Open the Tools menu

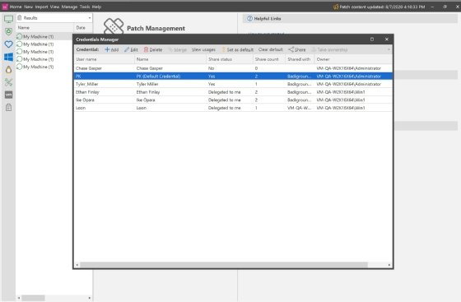point(85,7)
